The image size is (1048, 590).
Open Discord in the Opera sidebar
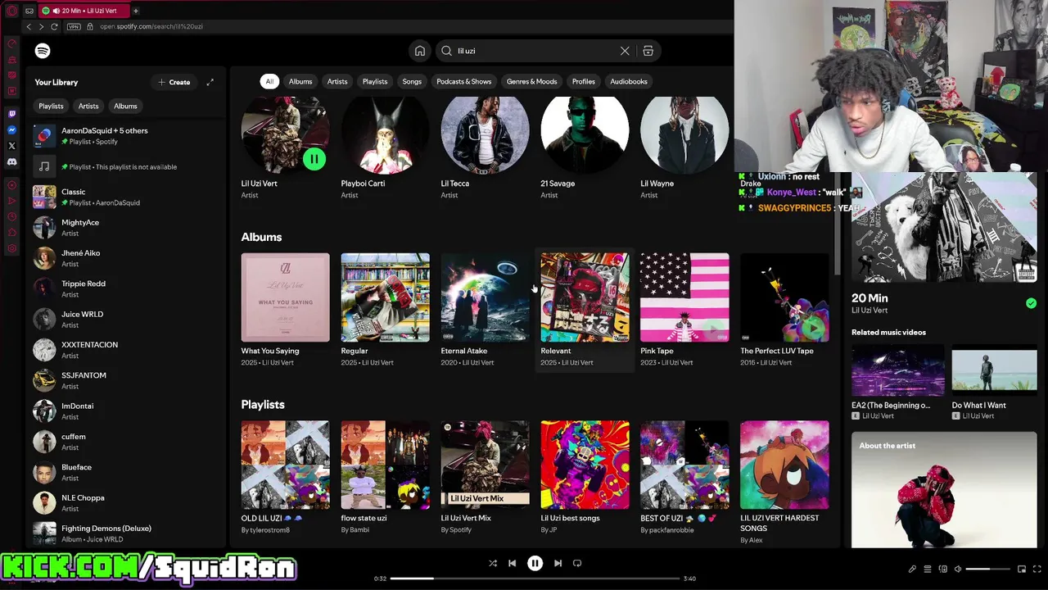point(11,162)
